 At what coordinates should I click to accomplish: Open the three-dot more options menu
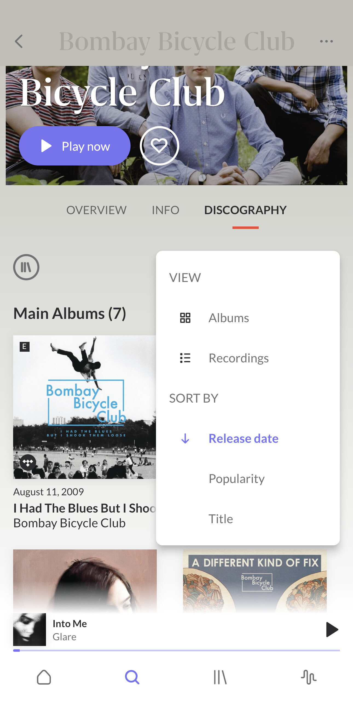click(x=326, y=42)
